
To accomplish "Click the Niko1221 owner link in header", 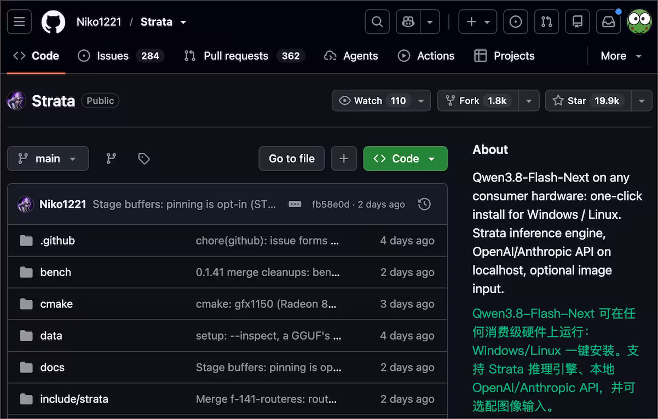I will click(99, 22).
